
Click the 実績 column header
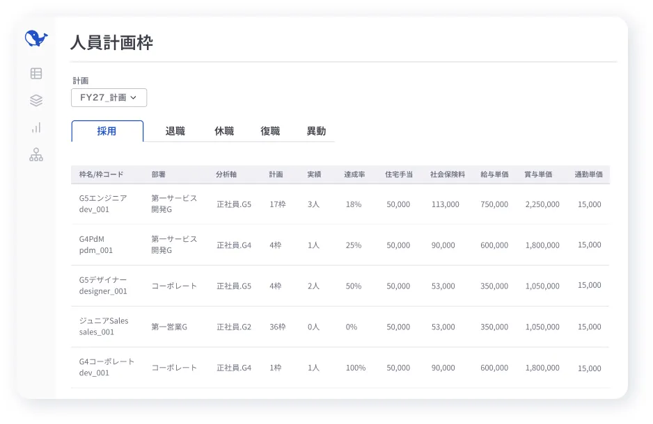click(314, 174)
